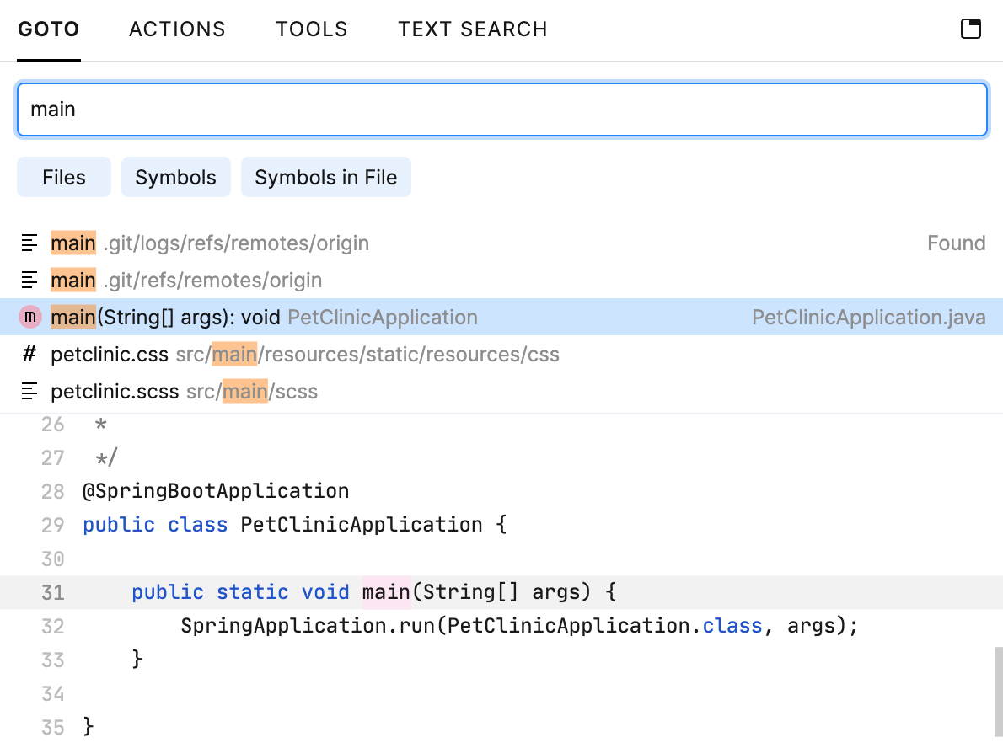Click the file icon next to petclinic.scss

pyautogui.click(x=29, y=391)
